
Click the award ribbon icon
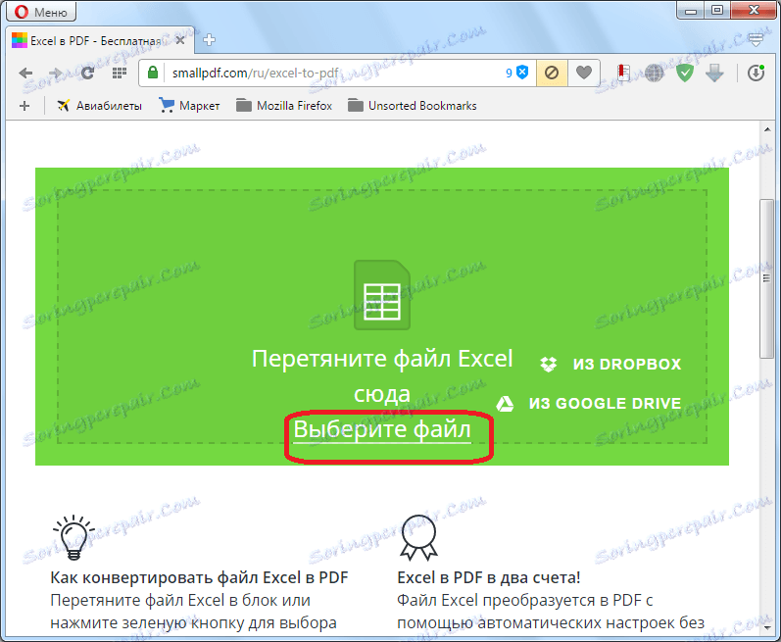click(418, 537)
